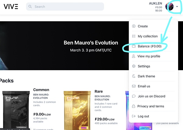Toggle Dark theme
The height and width of the screenshot is (130, 183).
coord(153,76)
